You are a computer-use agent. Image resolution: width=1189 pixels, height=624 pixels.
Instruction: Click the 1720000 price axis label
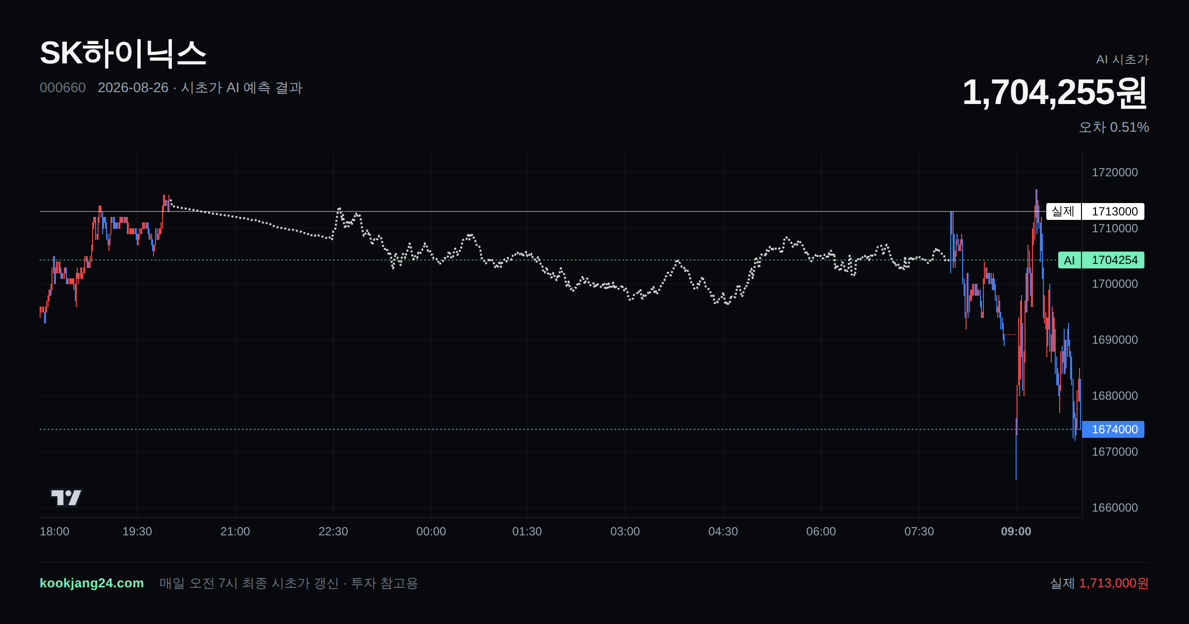(1115, 172)
